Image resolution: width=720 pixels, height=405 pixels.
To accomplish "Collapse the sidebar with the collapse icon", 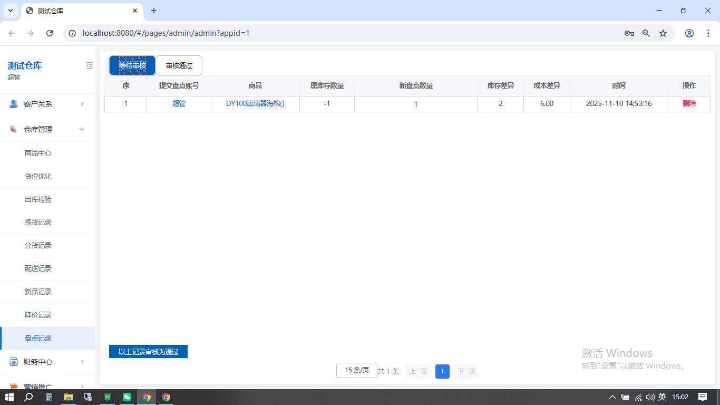I will (x=89, y=65).
